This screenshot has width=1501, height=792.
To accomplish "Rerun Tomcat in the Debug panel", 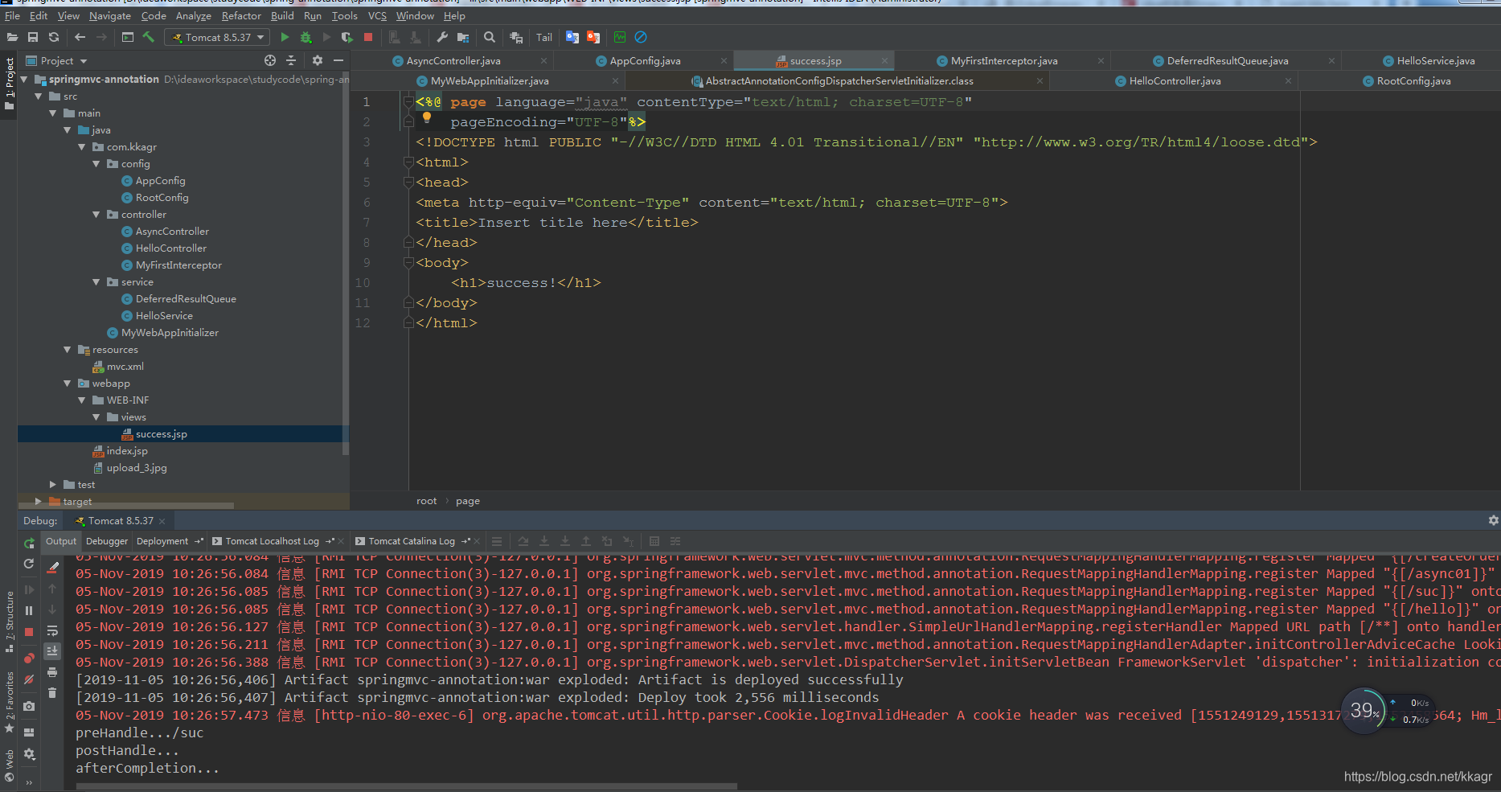I will coord(29,544).
